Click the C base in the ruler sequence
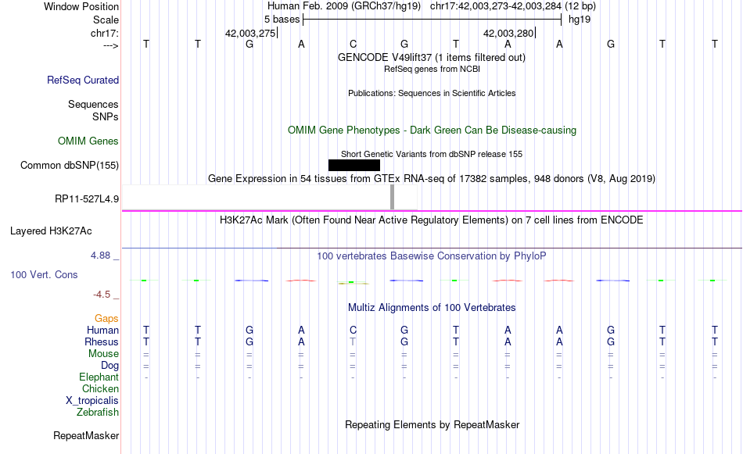This screenshot has height=454, width=743. click(353, 44)
